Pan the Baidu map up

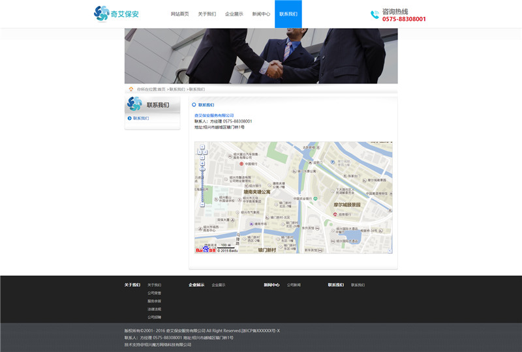coord(202,147)
